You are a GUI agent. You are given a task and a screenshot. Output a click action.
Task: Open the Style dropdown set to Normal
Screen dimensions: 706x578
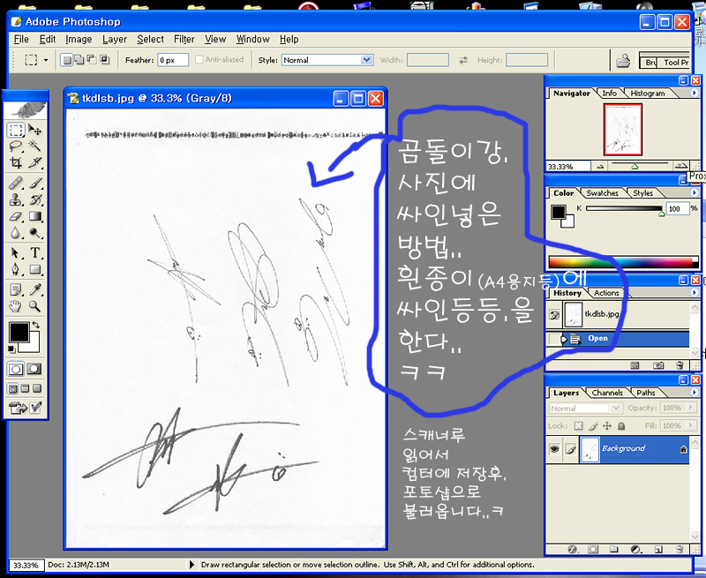327,60
